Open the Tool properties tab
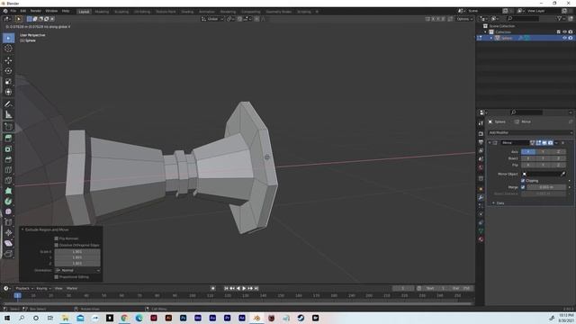This screenshot has width=576, height=324. pyautogui.click(x=481, y=124)
